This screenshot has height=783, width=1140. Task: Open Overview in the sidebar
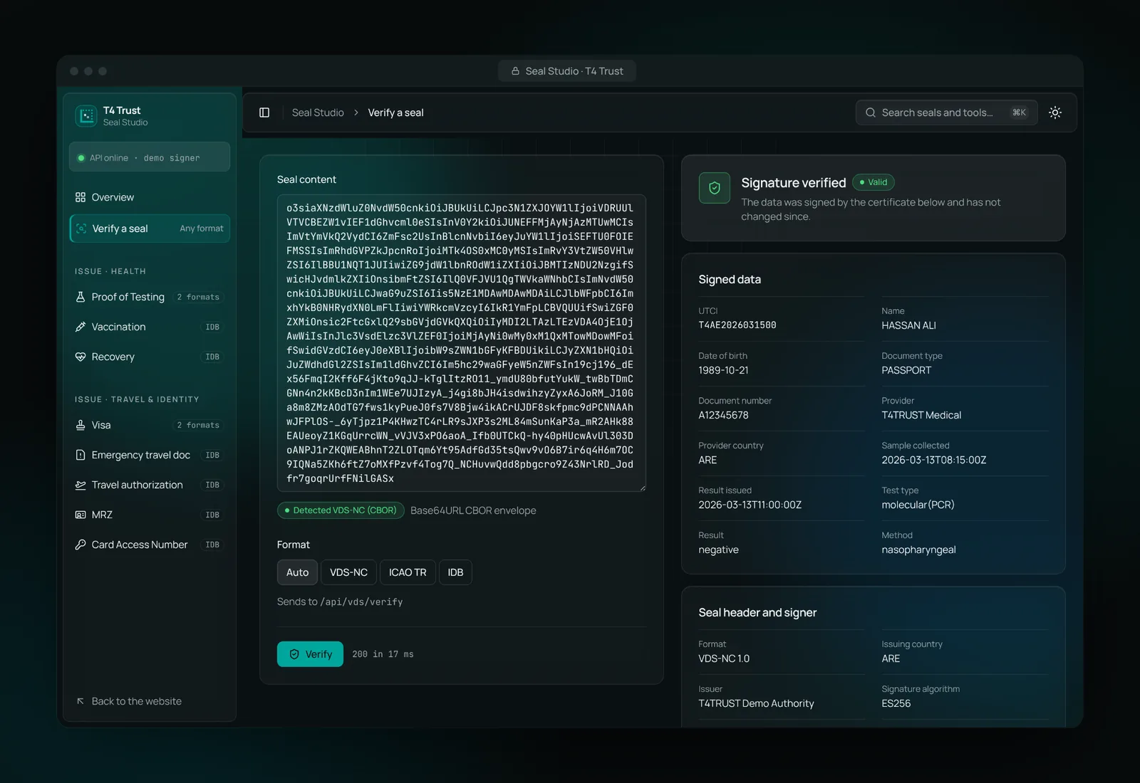click(150, 197)
